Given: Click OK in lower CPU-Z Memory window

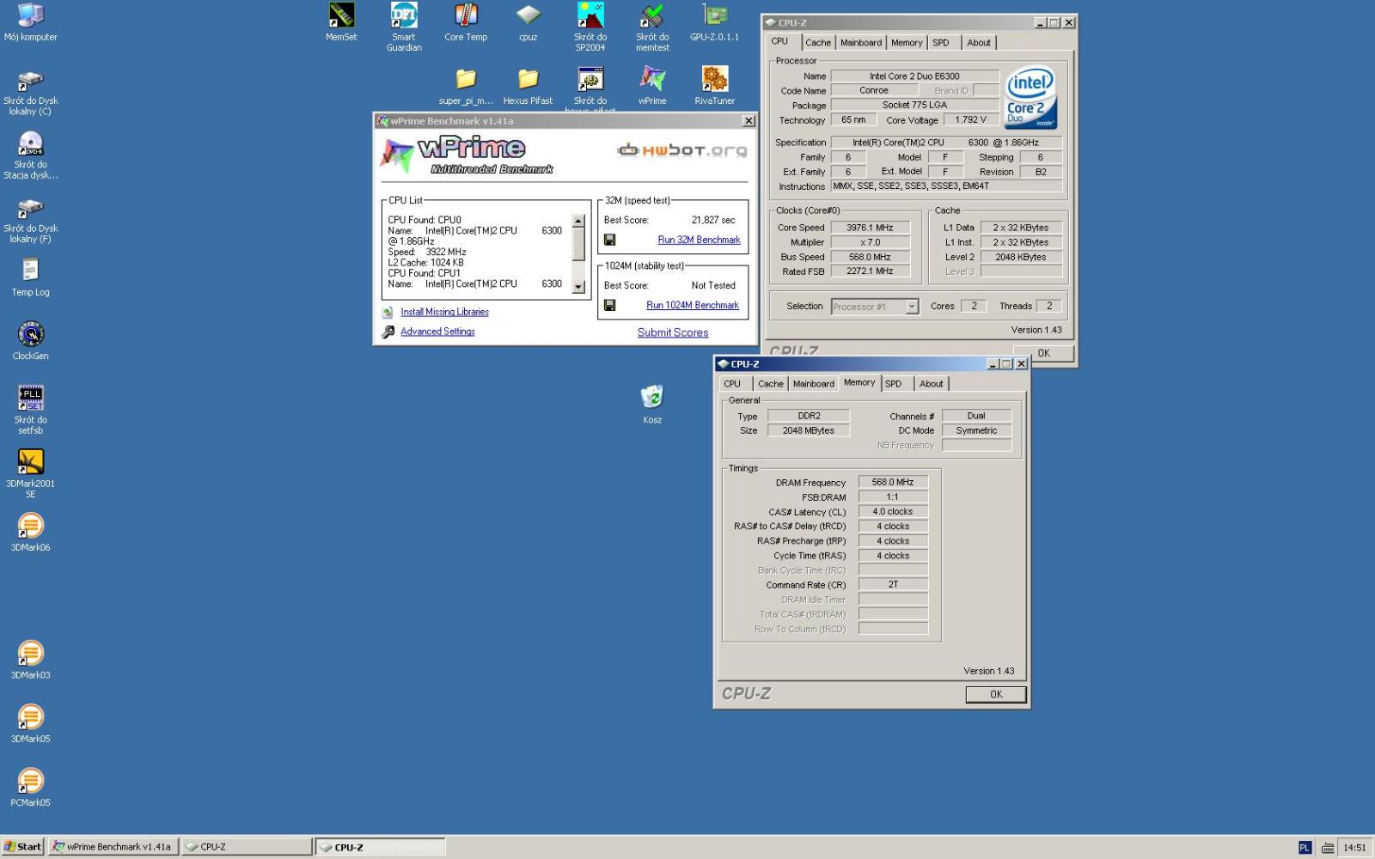Looking at the screenshot, I should pyautogui.click(x=996, y=694).
